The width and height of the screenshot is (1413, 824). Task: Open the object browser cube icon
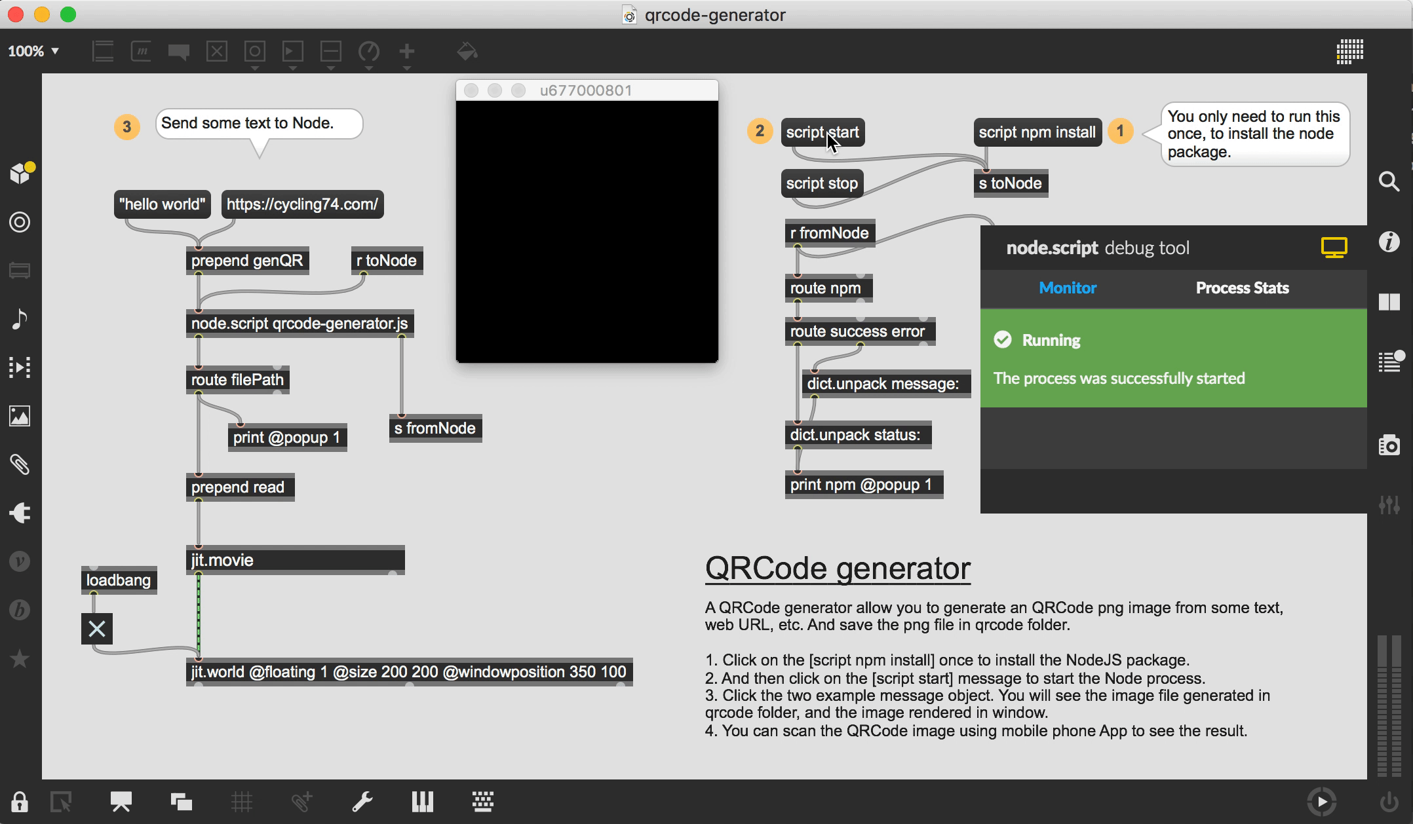(20, 173)
